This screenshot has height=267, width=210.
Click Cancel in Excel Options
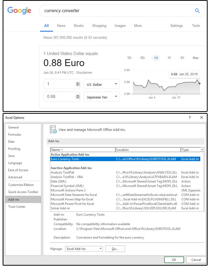tap(196, 260)
